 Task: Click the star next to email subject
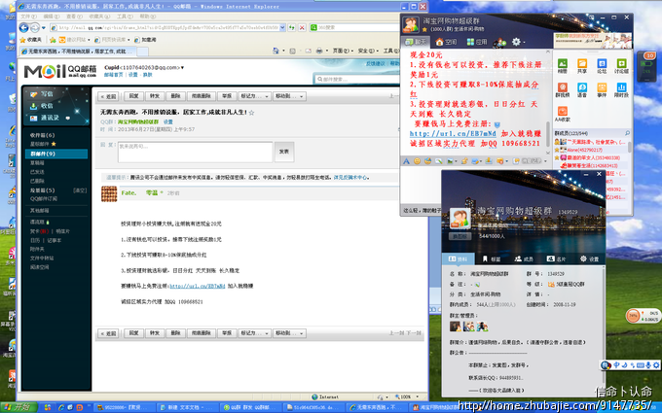253,114
